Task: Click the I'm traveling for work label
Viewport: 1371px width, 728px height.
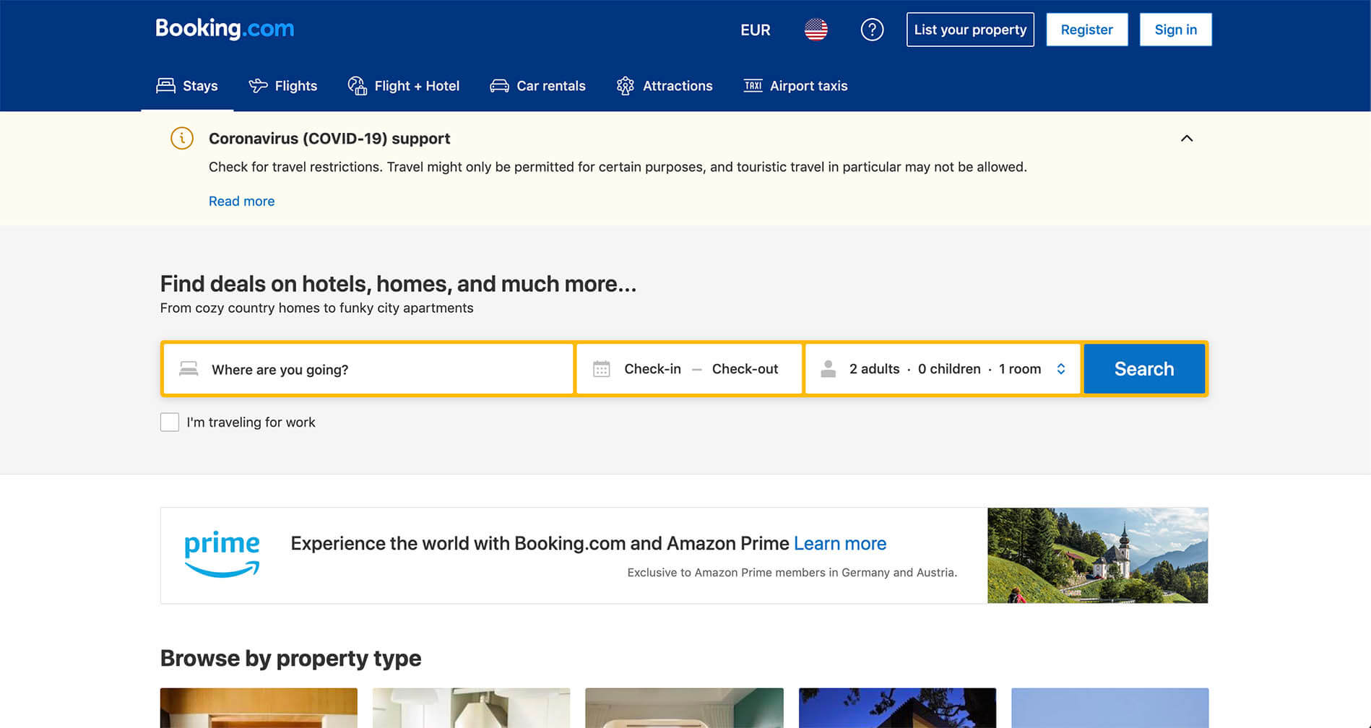Action: click(x=251, y=422)
